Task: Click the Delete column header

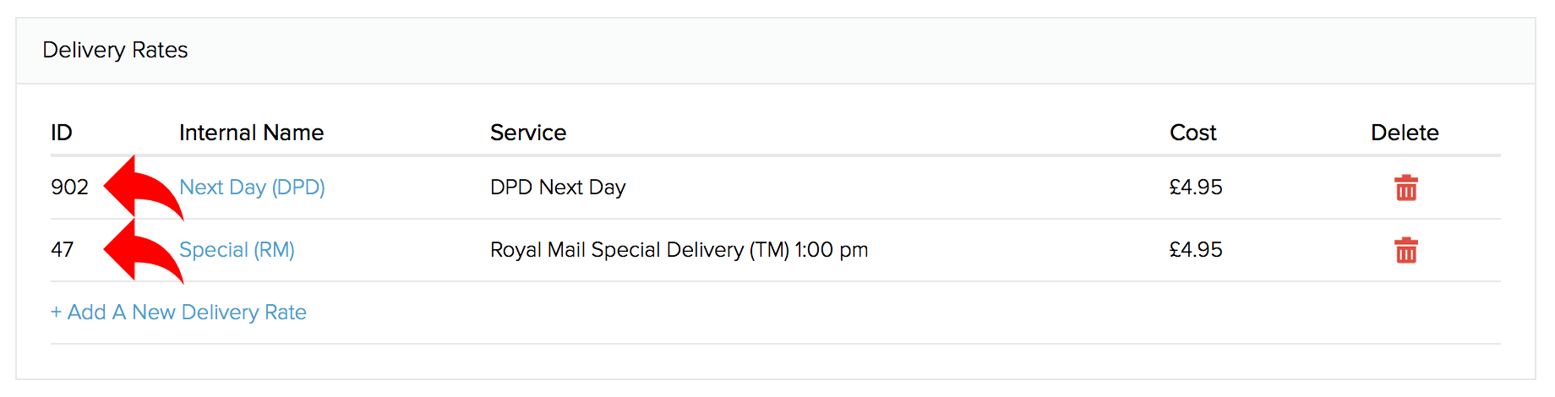Action: pyautogui.click(x=1405, y=133)
